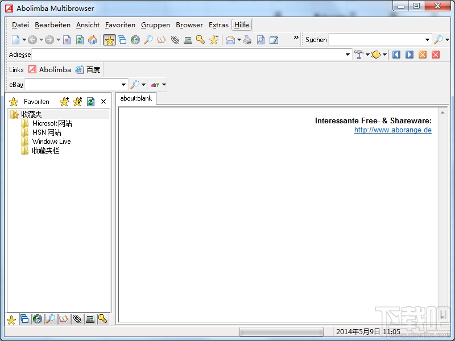The image size is (455, 341).
Task: Reload page with the green refresh toolbar icon
Action: pyautogui.click(x=80, y=40)
